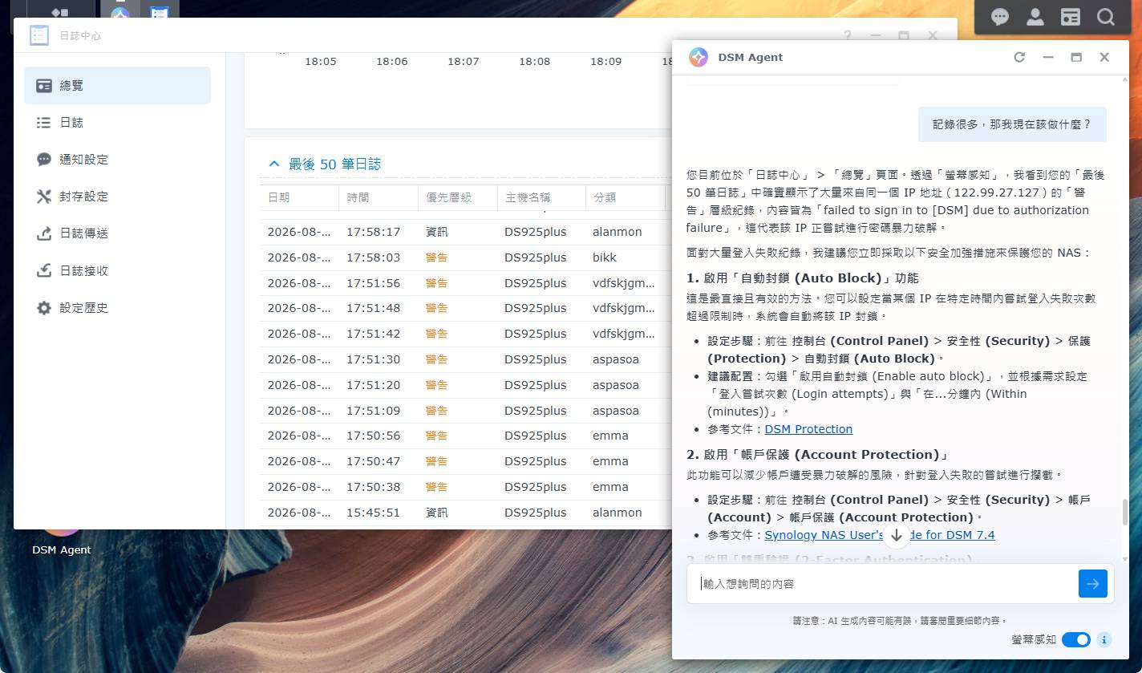Click the info icon next to 螢幕感知
1142x673 pixels.
[1104, 640]
